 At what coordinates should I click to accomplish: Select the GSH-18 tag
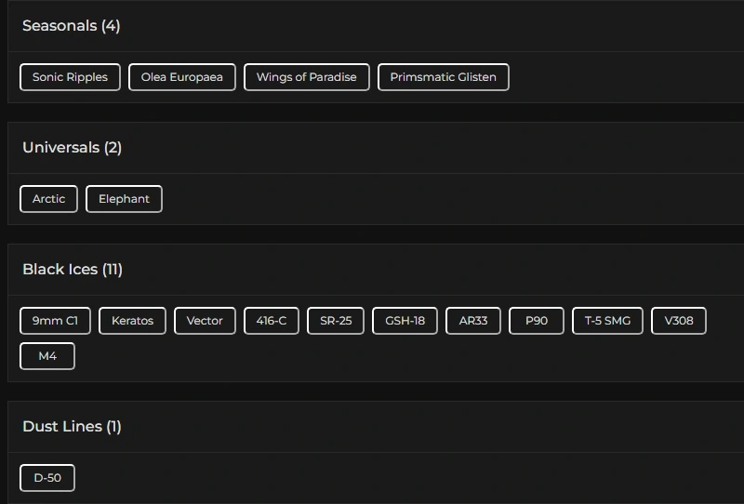(405, 321)
